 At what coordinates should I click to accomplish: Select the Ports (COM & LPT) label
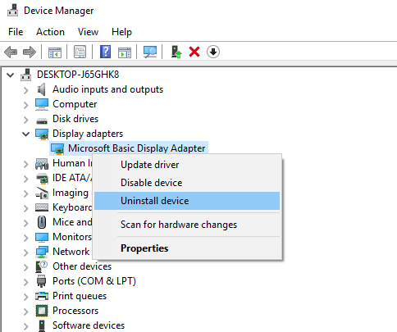(94, 281)
